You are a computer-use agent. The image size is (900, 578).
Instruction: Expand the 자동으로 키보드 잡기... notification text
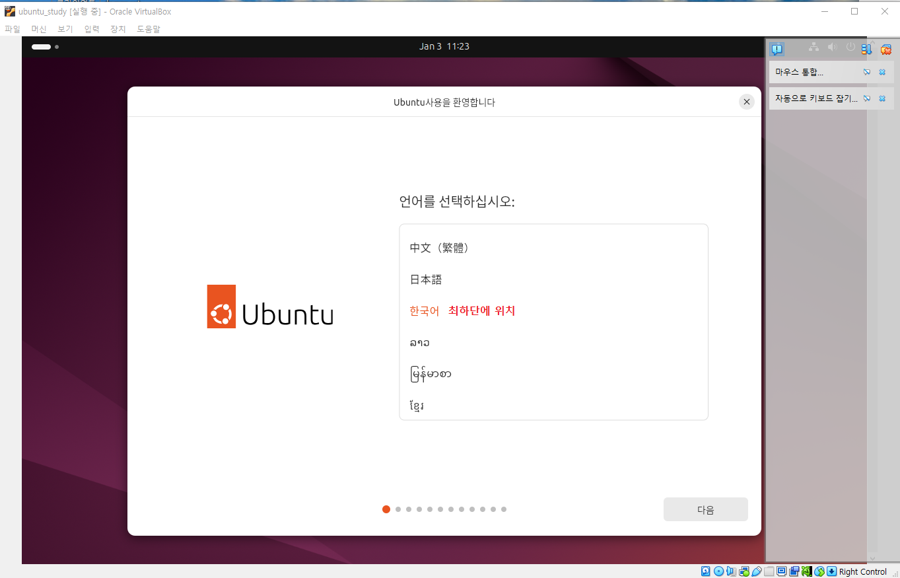pyautogui.click(x=816, y=98)
